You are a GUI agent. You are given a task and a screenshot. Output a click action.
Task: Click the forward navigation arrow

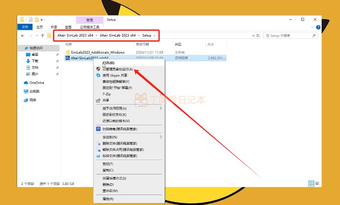click(31, 36)
